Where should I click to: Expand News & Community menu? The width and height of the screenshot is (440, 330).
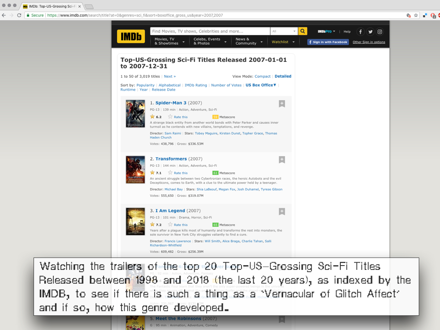249,41
